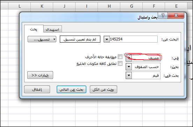The width and height of the screenshot is (193, 127).
Task: Select column header K in spreadsheet
Action: 42,6
